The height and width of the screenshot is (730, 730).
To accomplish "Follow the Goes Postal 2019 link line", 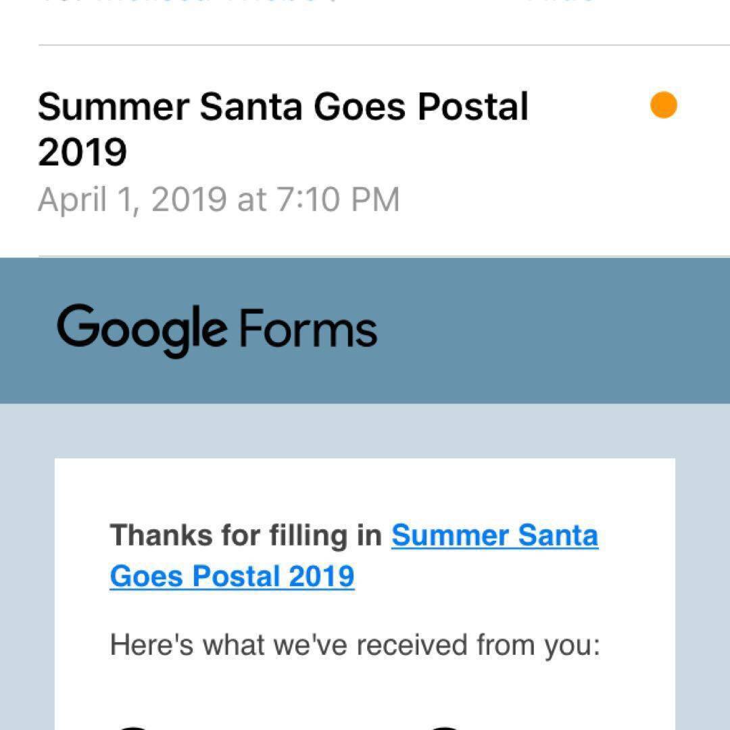I will [232, 577].
